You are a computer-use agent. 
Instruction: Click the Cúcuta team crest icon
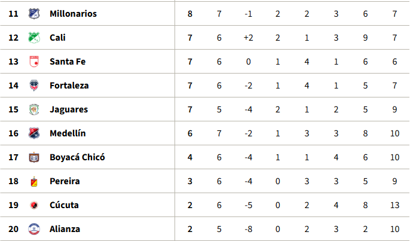33,205
